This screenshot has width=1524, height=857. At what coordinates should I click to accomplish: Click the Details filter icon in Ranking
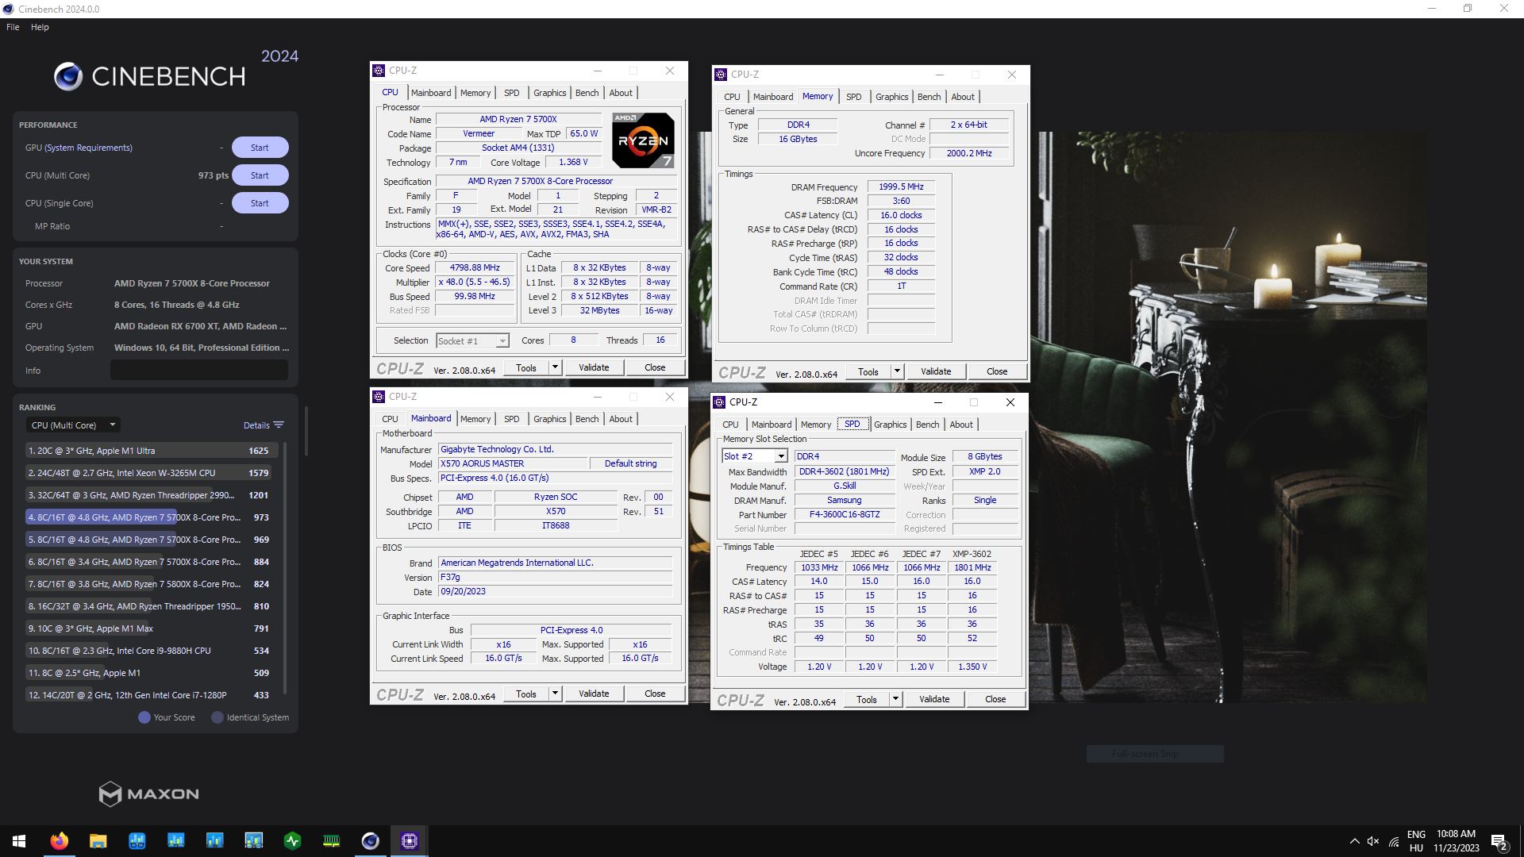coord(279,425)
